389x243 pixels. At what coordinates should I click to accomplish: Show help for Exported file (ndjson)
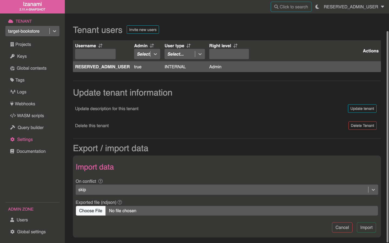(120, 202)
